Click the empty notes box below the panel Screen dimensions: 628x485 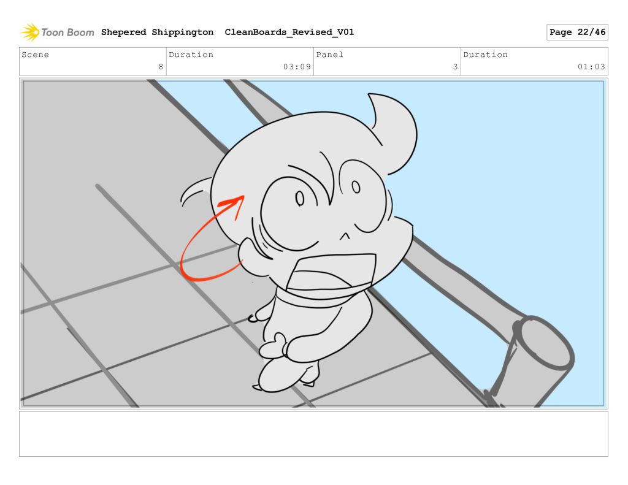click(x=313, y=433)
